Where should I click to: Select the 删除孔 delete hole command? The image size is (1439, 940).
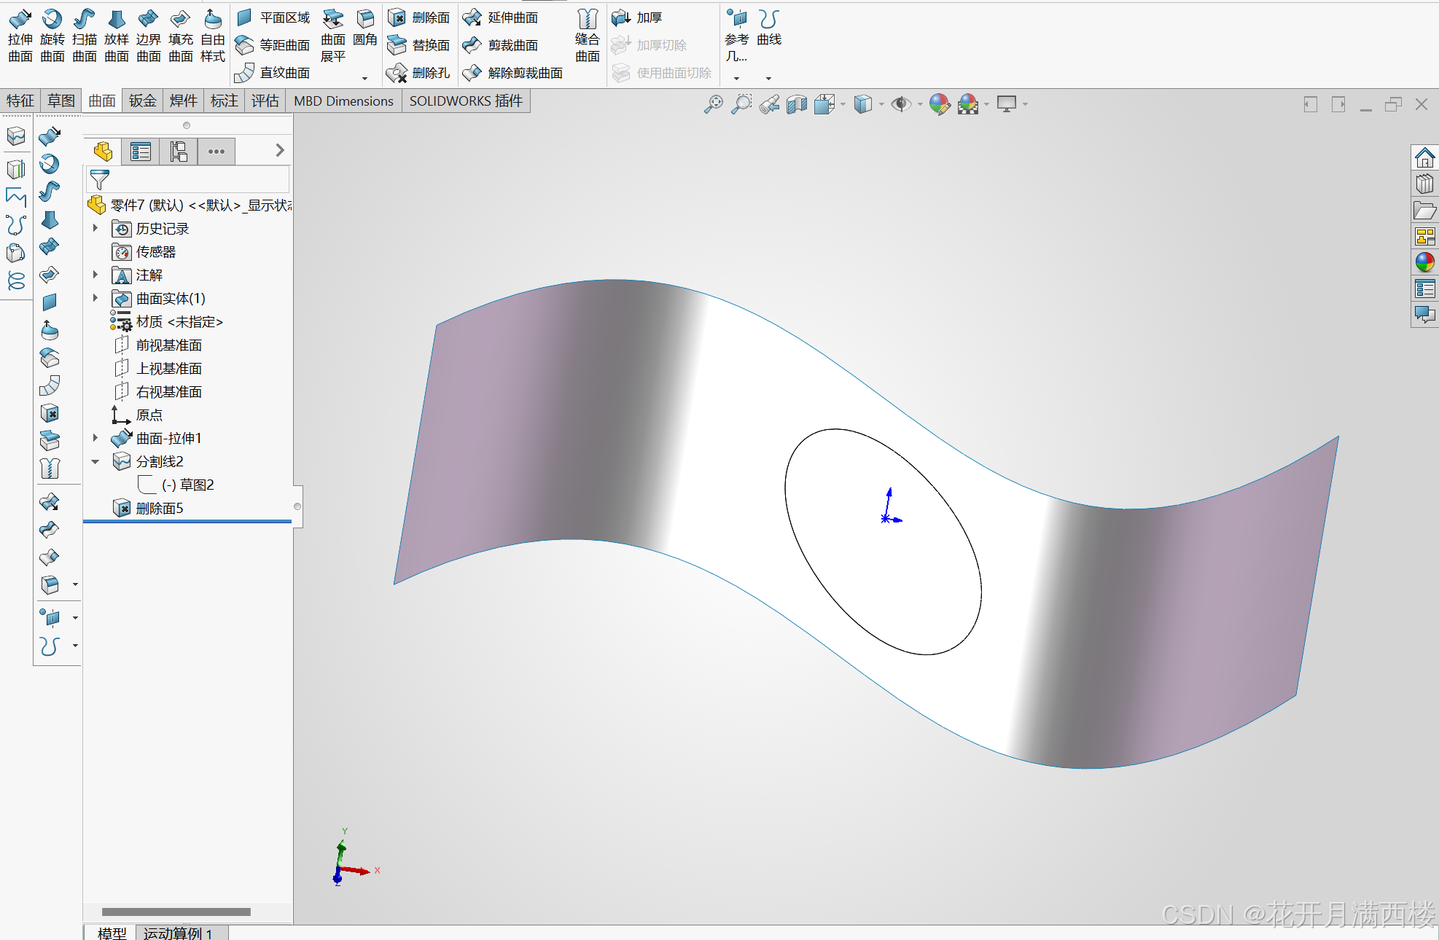pos(418,73)
